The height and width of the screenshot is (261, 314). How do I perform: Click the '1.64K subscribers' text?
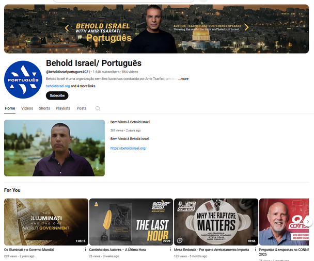click(x=106, y=72)
